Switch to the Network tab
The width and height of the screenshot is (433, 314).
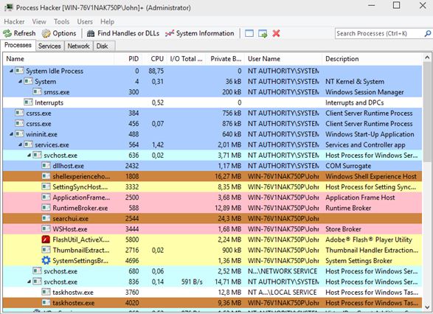79,46
